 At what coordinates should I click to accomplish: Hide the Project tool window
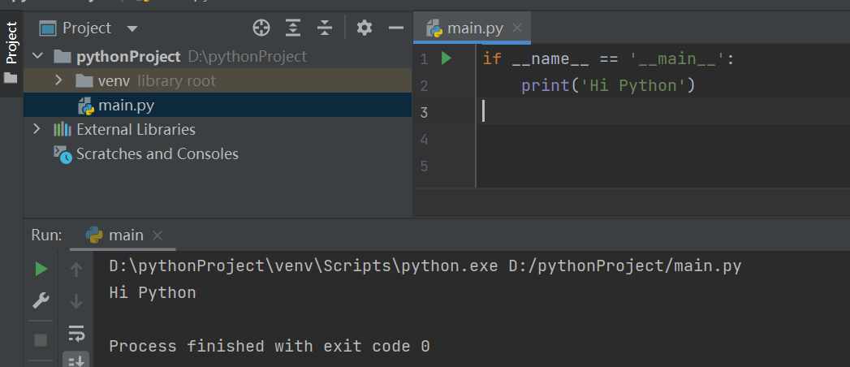point(396,28)
